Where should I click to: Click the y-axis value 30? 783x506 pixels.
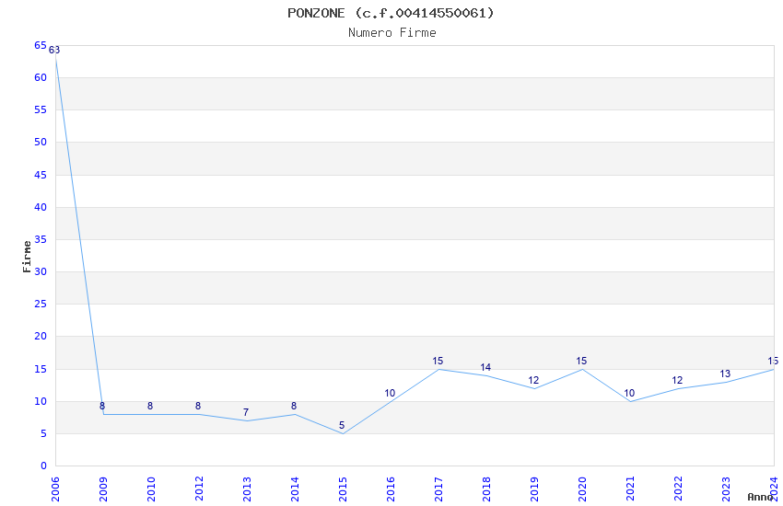coord(41,271)
